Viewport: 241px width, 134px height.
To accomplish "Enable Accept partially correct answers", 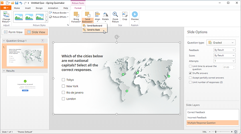I will (190, 78).
